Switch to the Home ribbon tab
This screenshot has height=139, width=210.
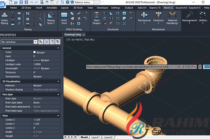coord(14,8)
